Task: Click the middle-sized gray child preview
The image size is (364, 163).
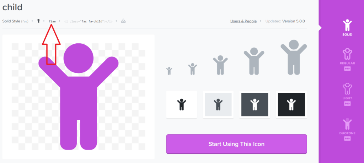Action: (220, 65)
